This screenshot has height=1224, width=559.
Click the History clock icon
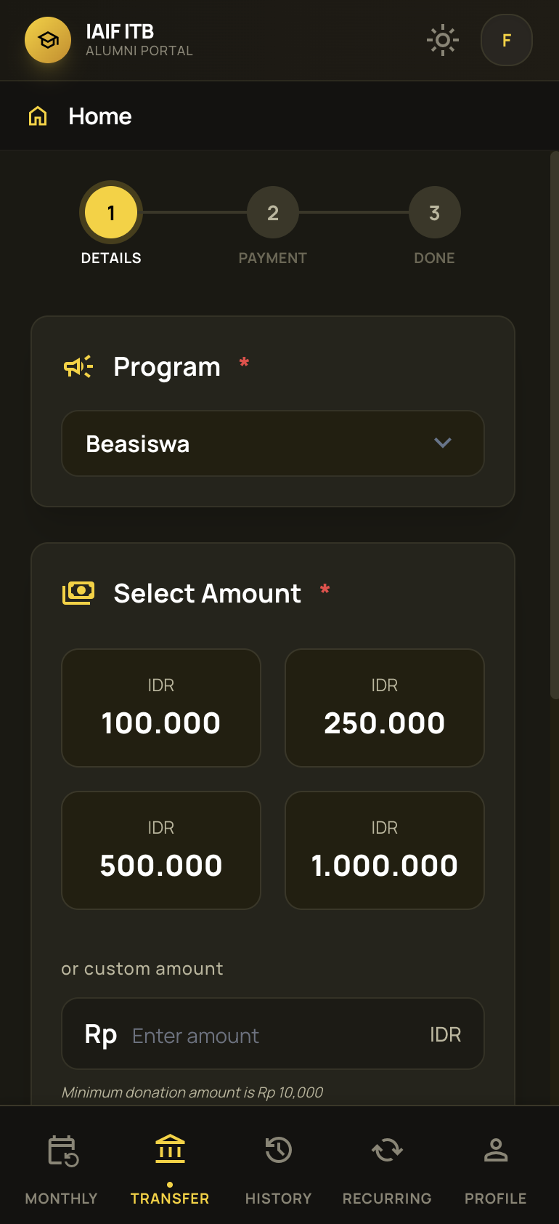[278, 1151]
